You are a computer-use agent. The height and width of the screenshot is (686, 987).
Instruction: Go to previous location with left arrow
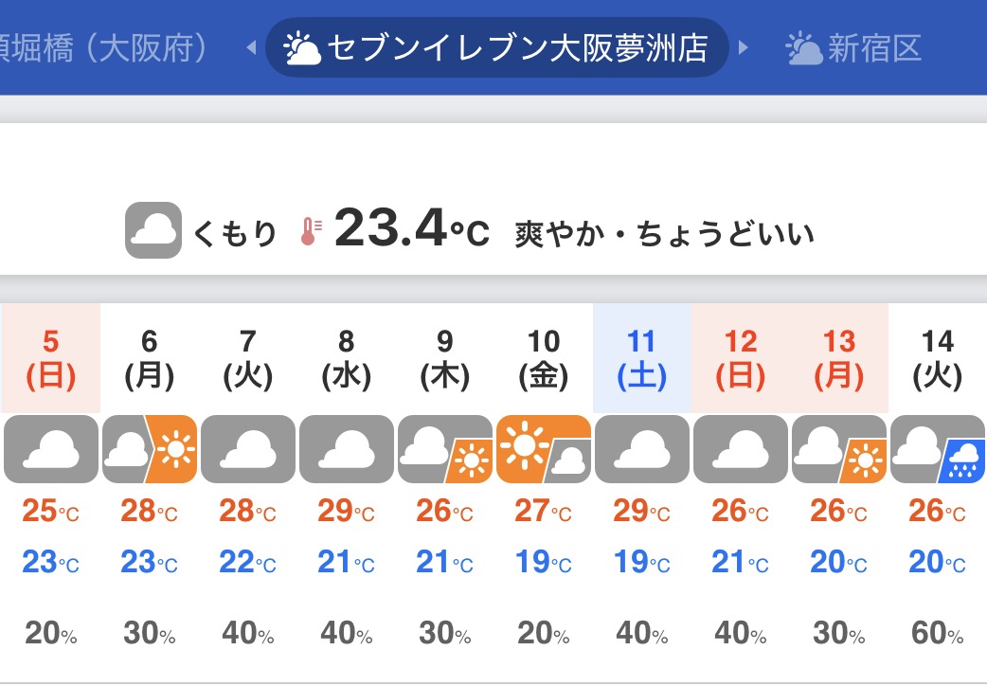pyautogui.click(x=251, y=47)
